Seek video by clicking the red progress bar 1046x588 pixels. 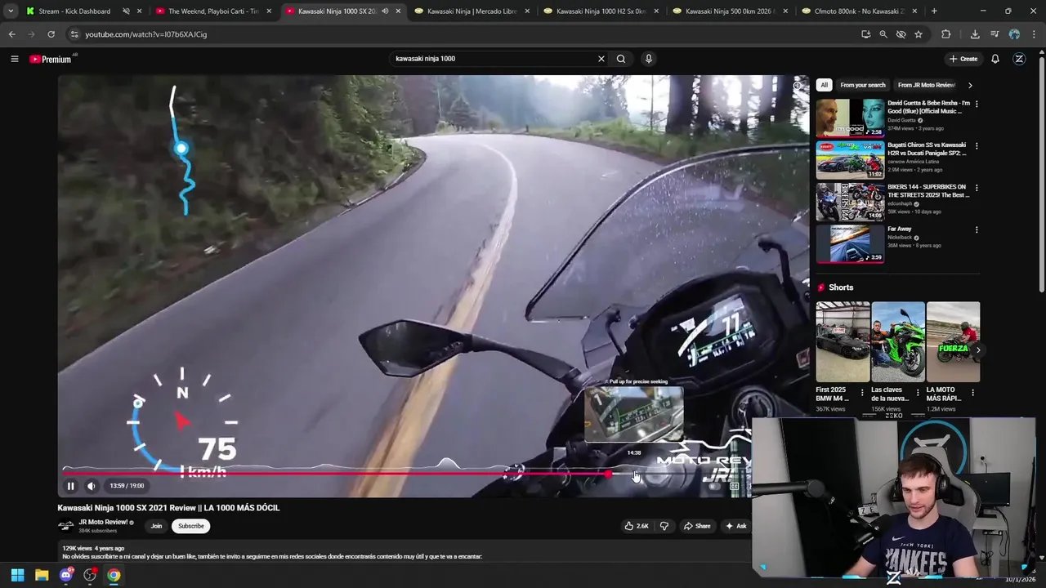[x=335, y=474]
